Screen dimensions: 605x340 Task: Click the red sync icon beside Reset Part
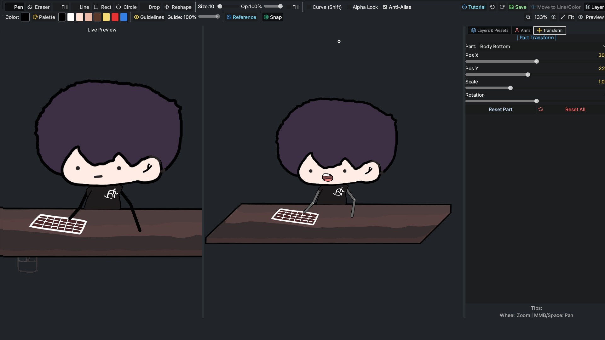541,109
